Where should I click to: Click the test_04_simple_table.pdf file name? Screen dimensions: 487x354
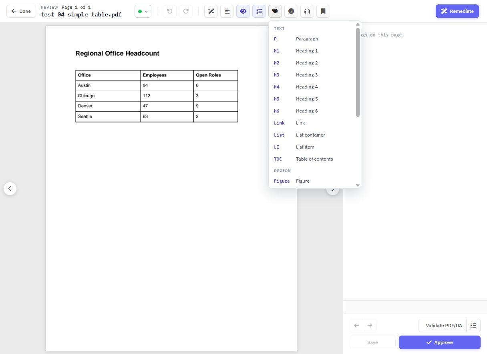[81, 14]
